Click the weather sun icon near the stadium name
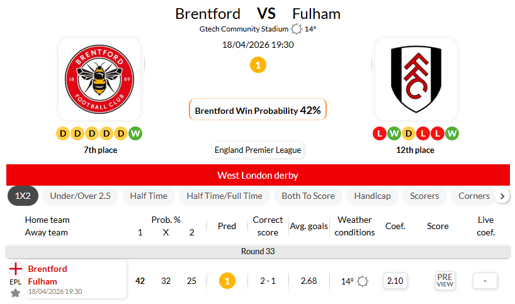Screen dimensions: 515x304 [297, 29]
